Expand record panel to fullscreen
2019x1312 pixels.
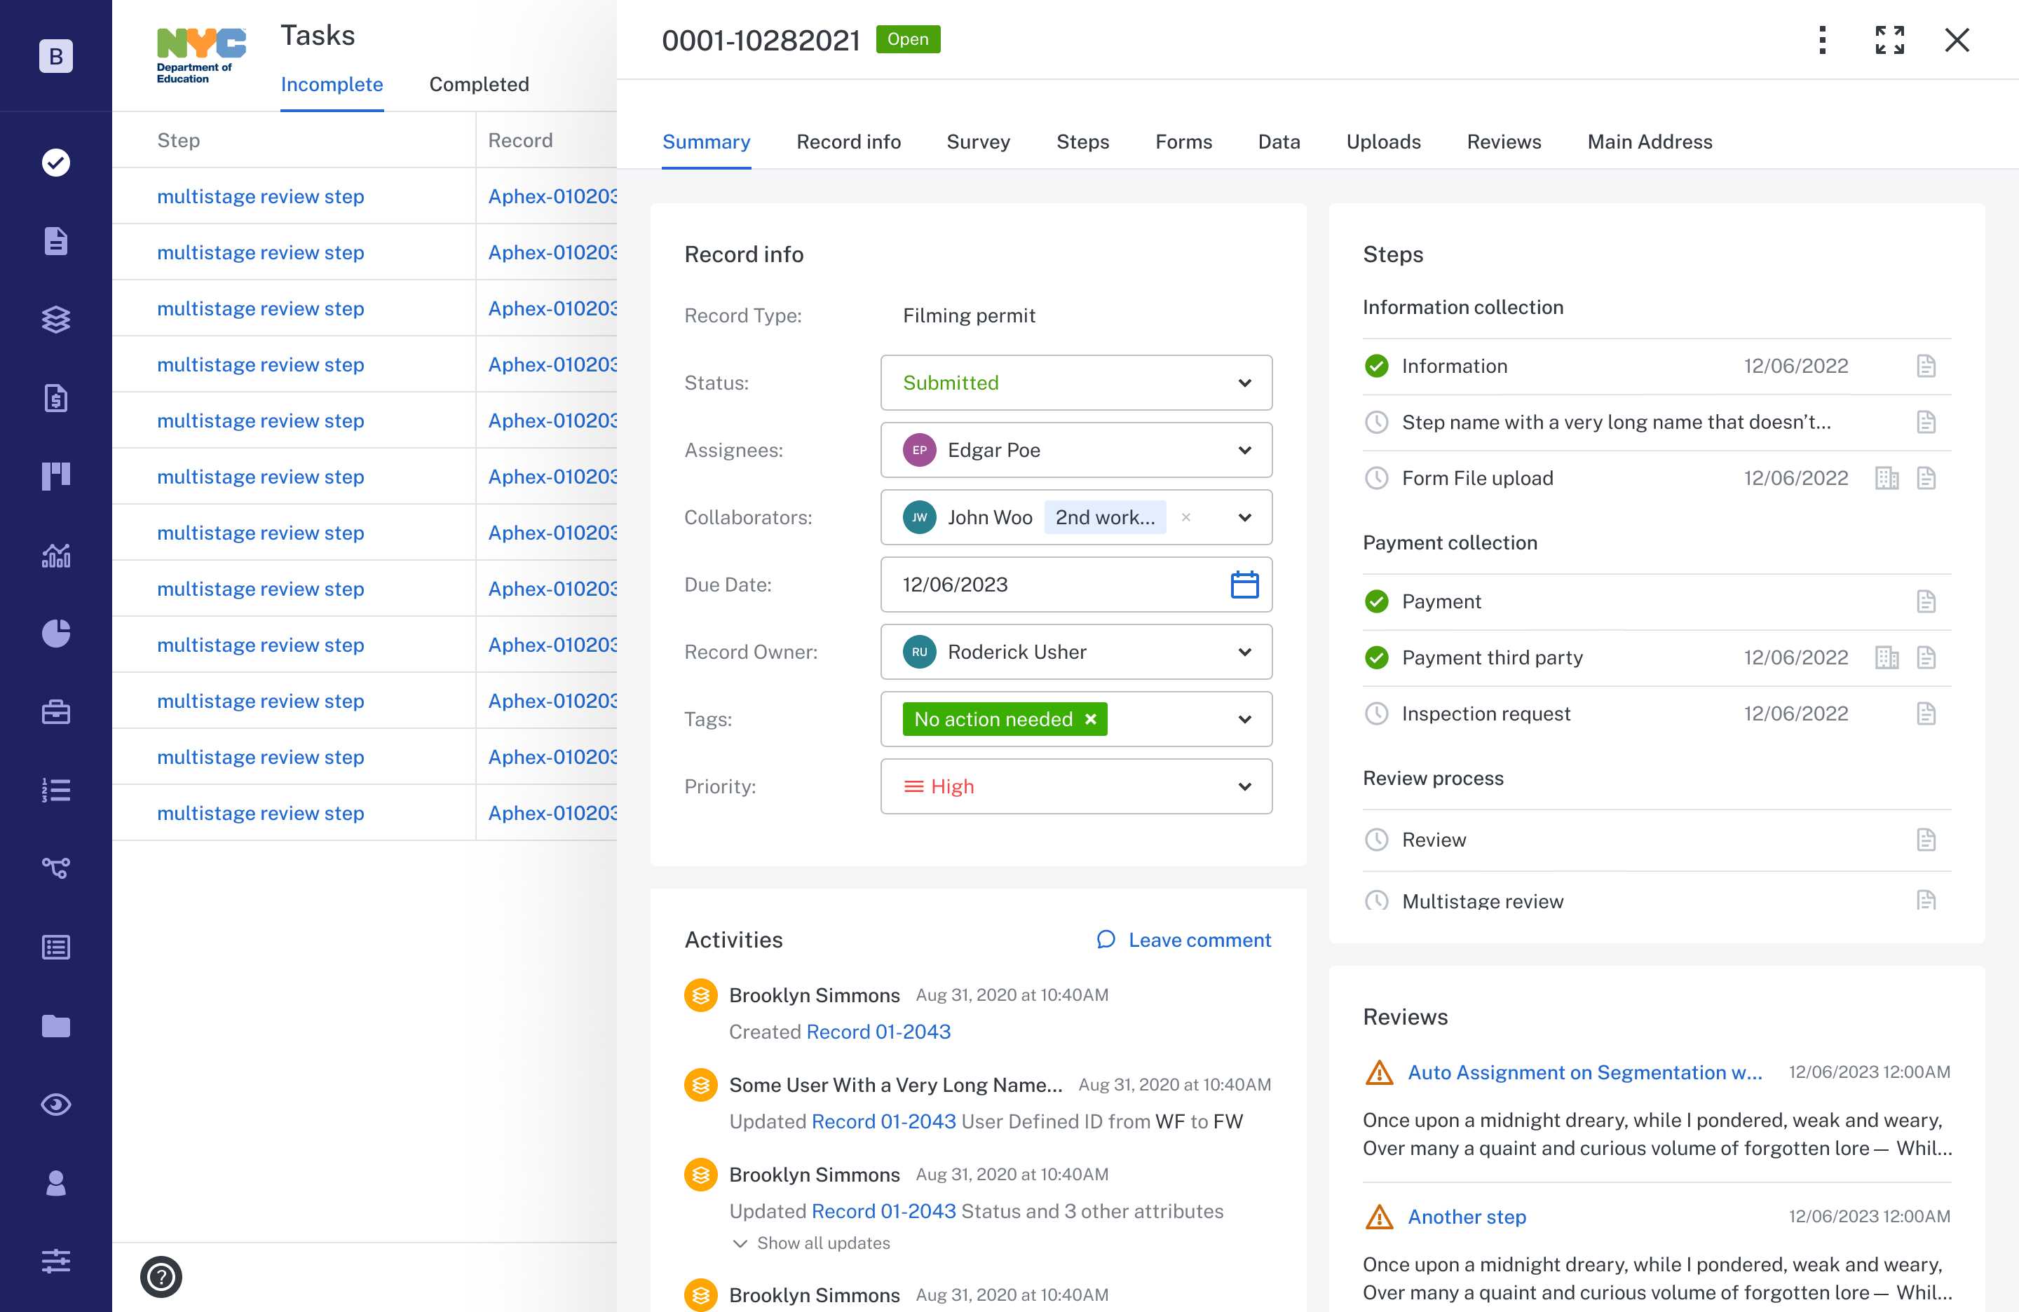click(x=1889, y=40)
